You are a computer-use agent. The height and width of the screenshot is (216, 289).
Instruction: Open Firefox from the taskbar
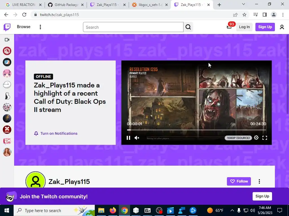tap(113, 210)
